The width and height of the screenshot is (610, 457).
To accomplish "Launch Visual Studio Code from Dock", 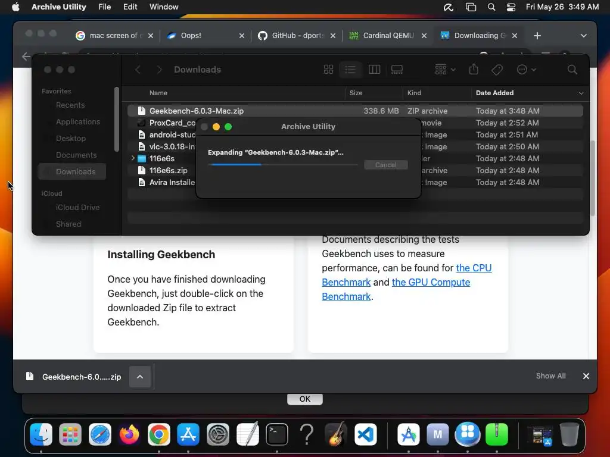I will [x=365, y=434].
